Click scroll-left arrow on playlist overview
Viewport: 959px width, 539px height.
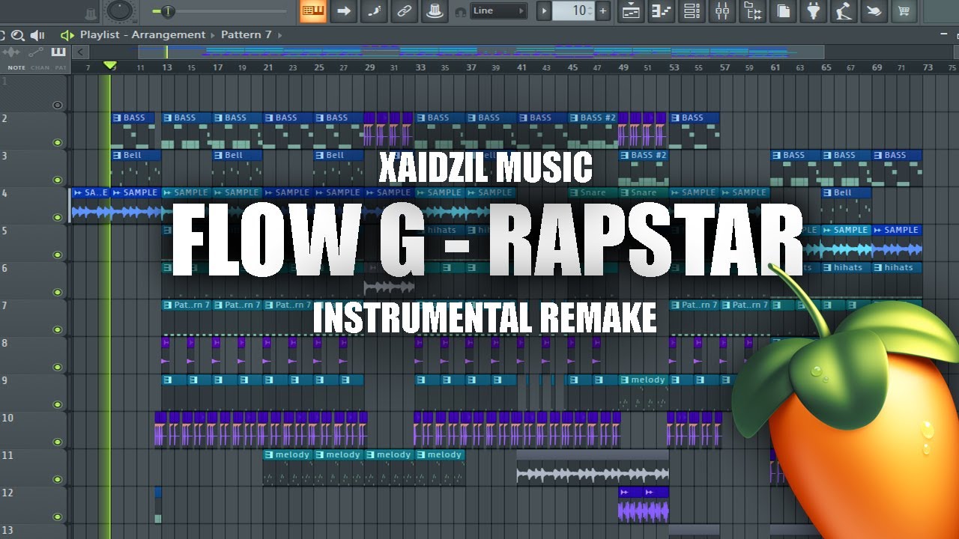point(80,52)
